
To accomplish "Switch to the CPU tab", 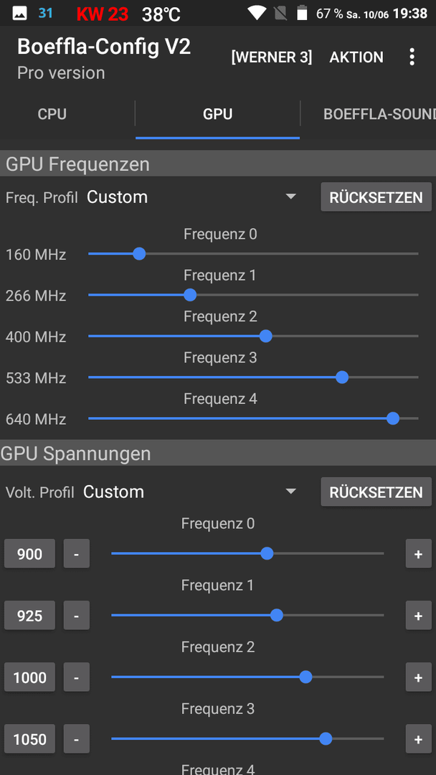I will [x=52, y=114].
